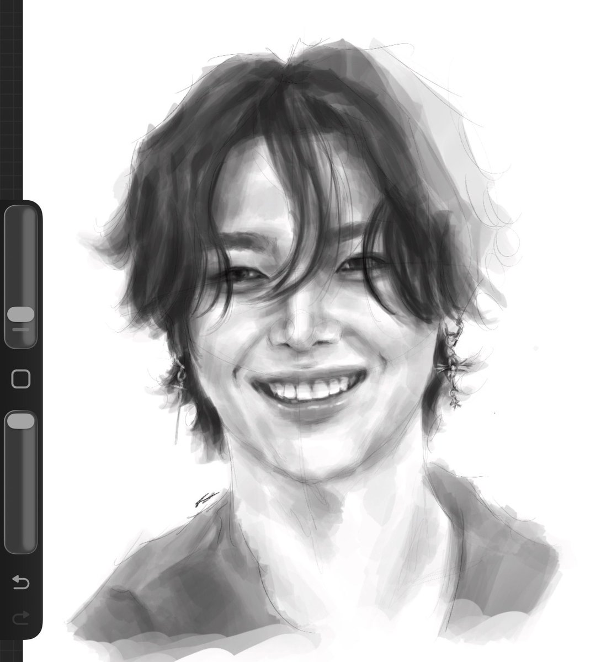
Task: Tap the brush opacity slider handle
Action: (20, 421)
